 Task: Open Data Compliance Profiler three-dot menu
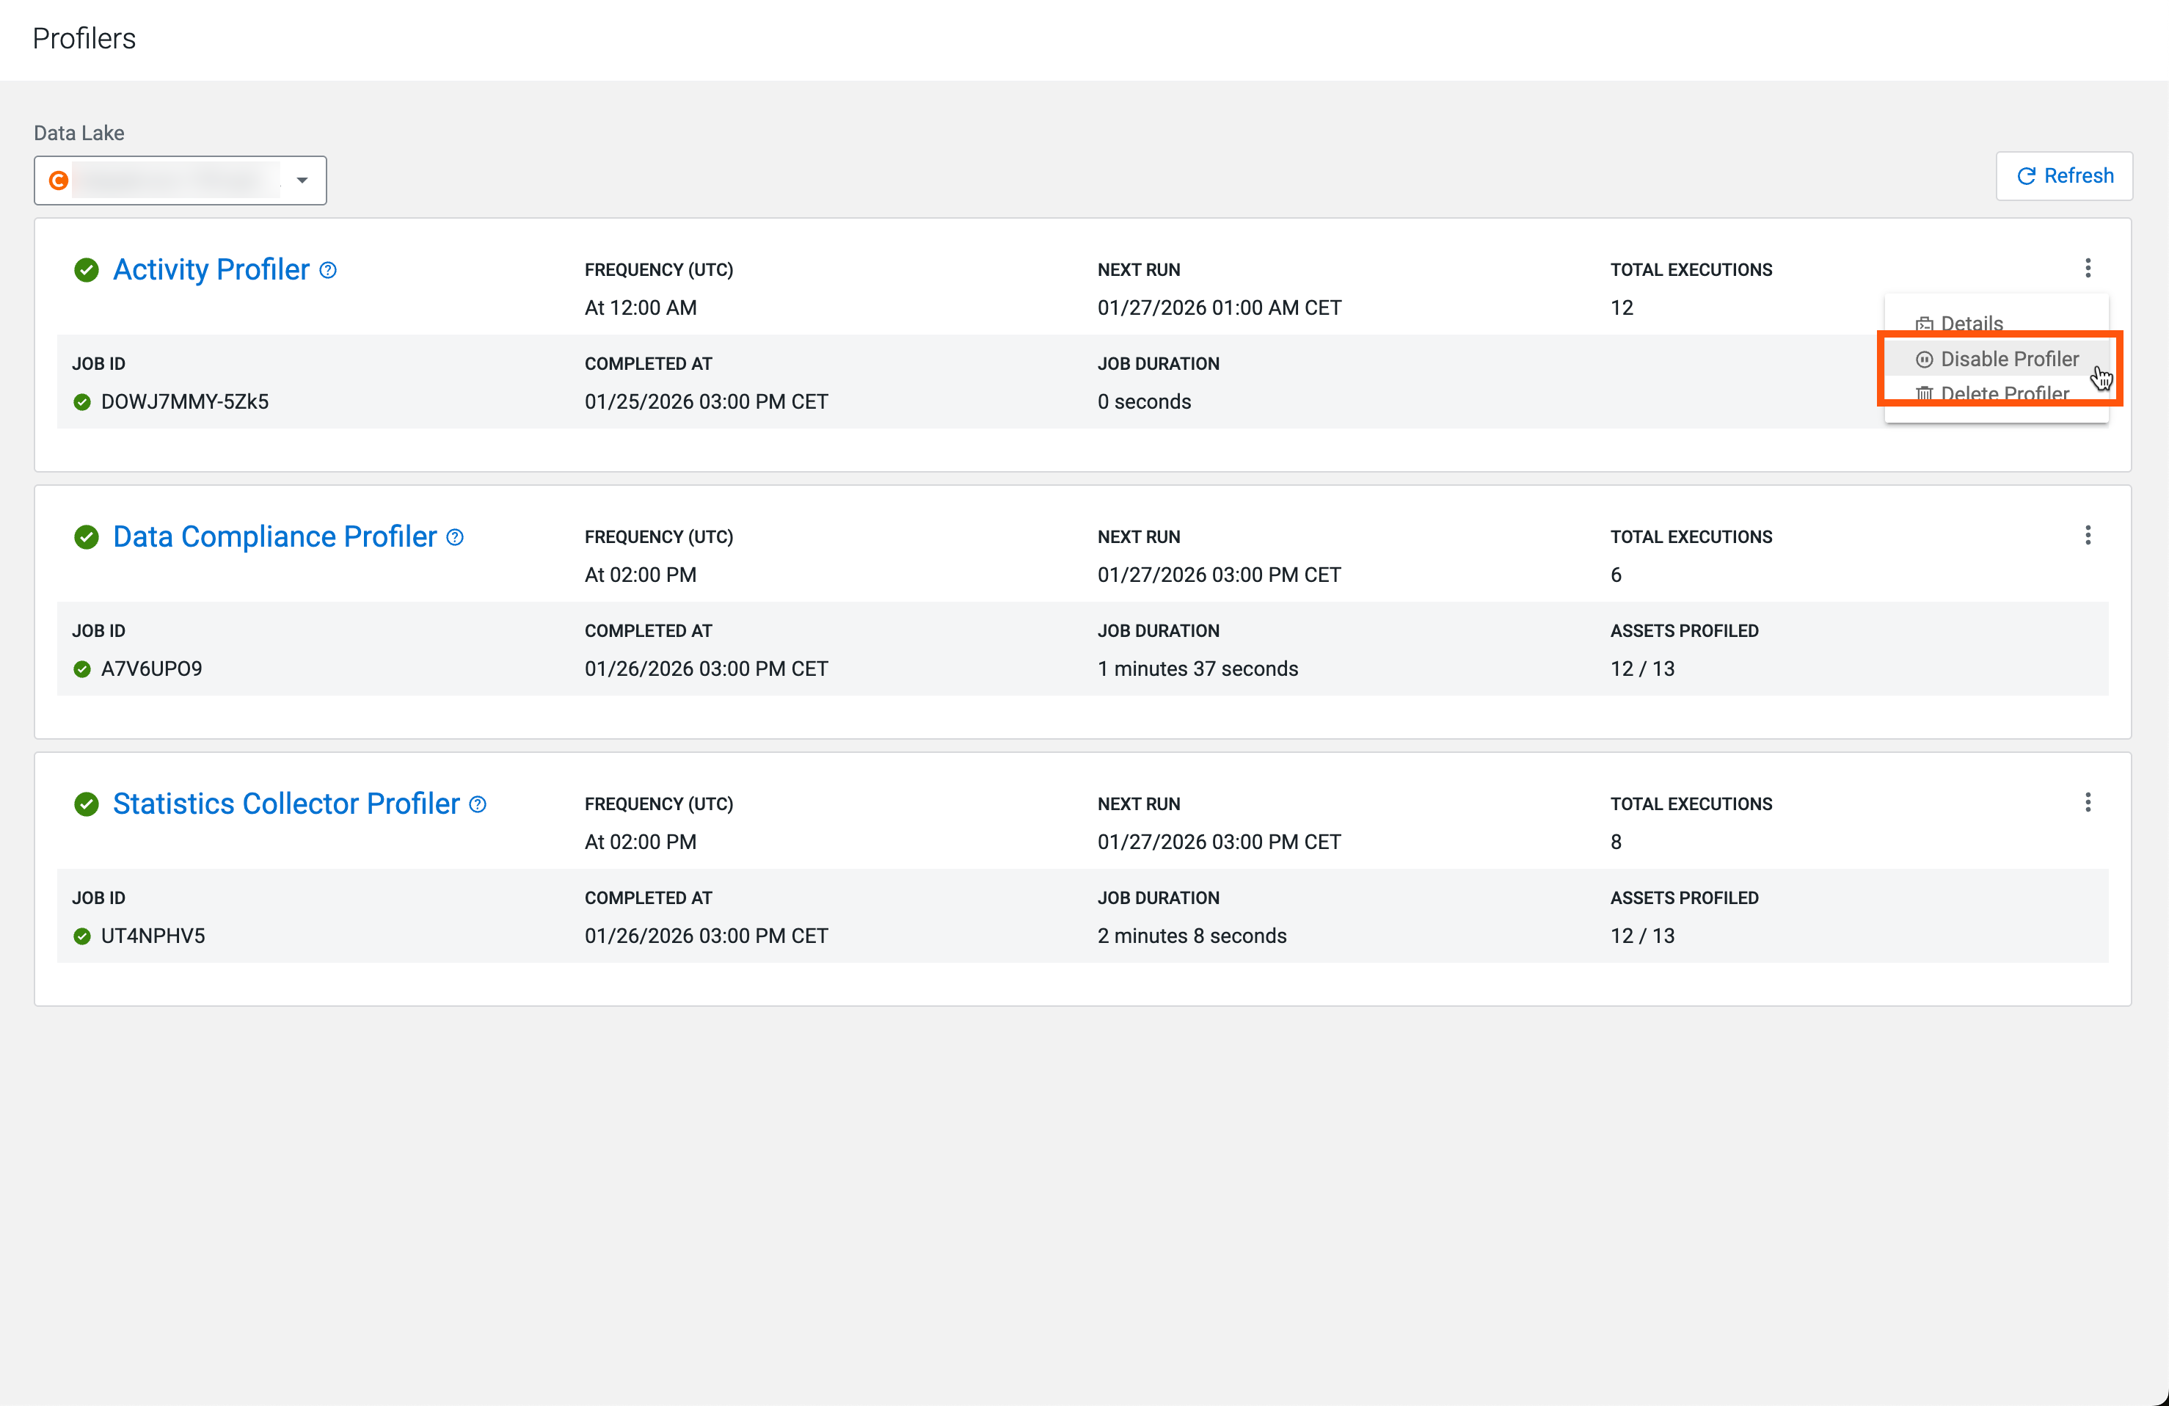[x=2087, y=535]
